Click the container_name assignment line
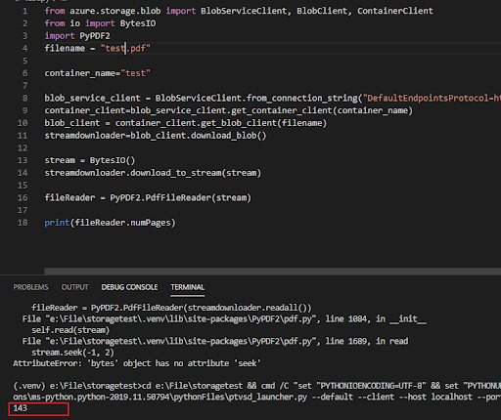The width and height of the screenshot is (501, 420). coord(98,73)
